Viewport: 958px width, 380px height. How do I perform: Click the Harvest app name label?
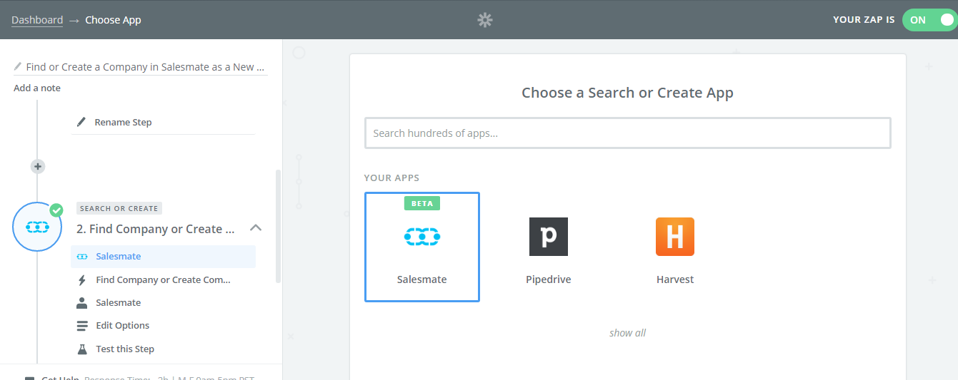click(x=675, y=279)
